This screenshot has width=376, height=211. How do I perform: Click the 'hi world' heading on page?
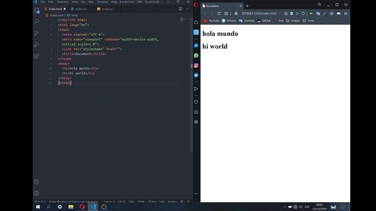pos(215,46)
